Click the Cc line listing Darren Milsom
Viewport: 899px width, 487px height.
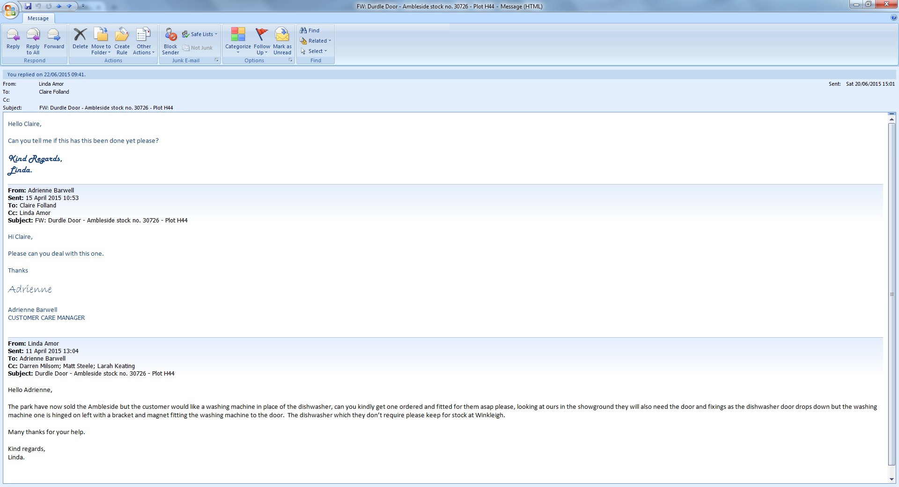pyautogui.click(x=72, y=366)
